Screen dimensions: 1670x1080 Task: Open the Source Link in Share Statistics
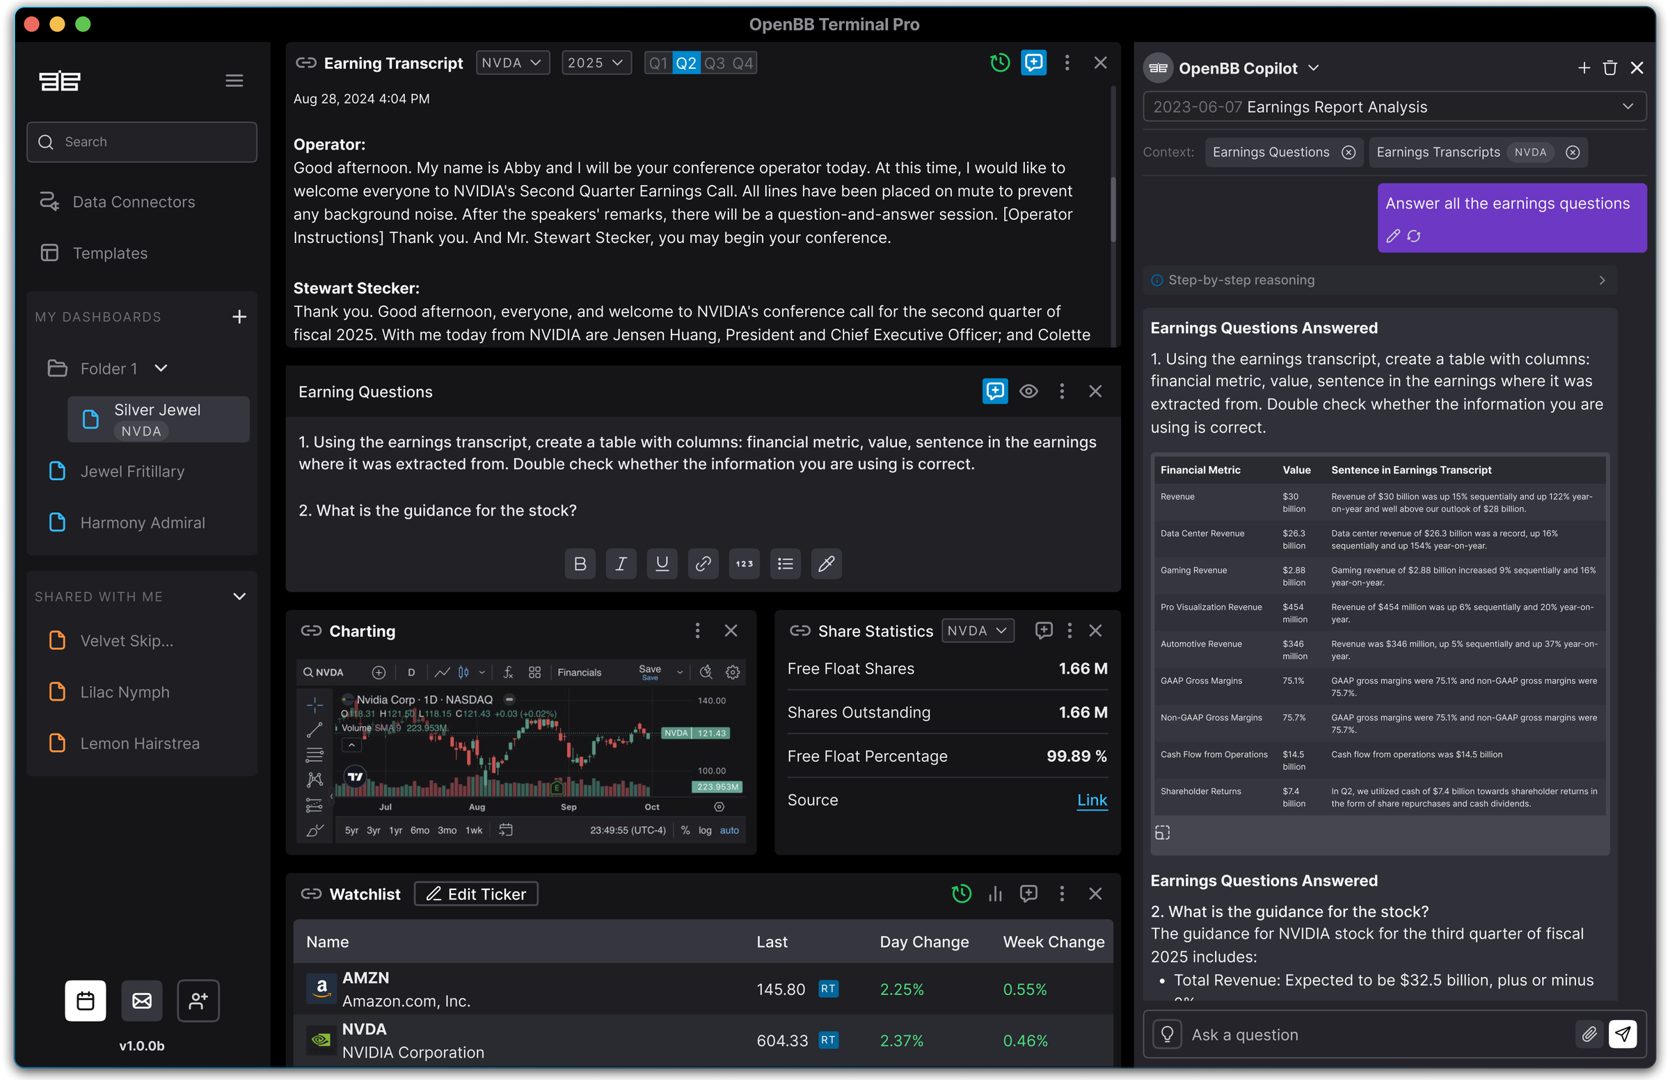pos(1092,800)
